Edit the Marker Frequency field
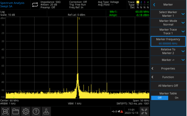The height and width of the screenshot is (116, 187). coord(168,41)
